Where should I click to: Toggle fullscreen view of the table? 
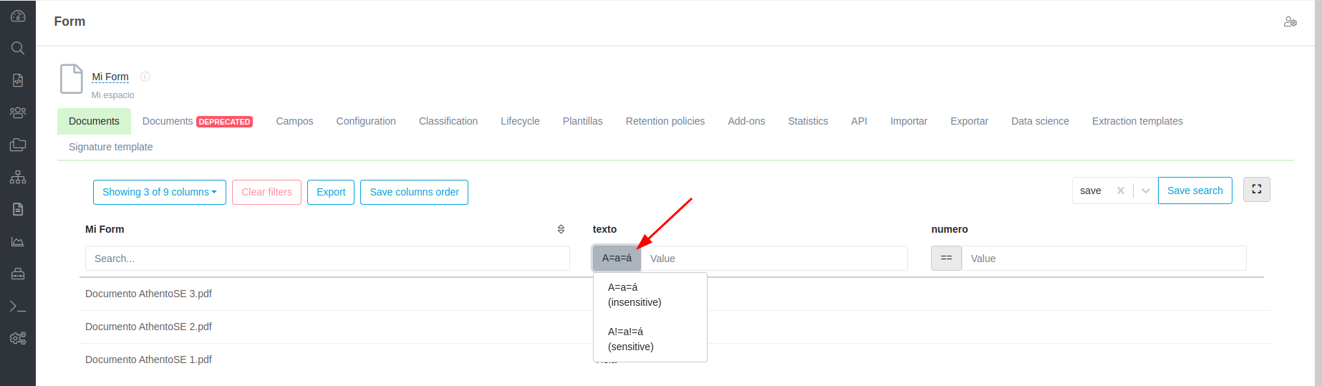pos(1256,189)
